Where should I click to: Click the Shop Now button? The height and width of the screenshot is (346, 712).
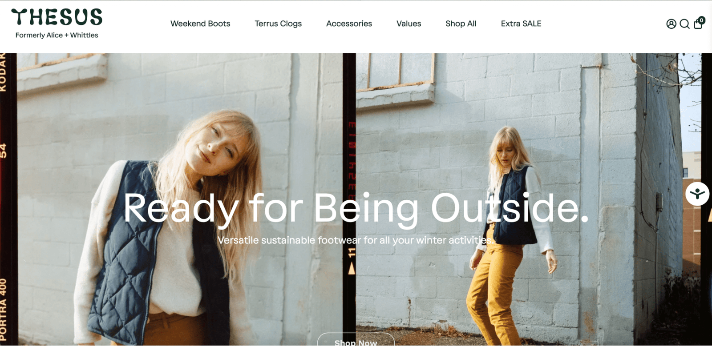(356, 340)
